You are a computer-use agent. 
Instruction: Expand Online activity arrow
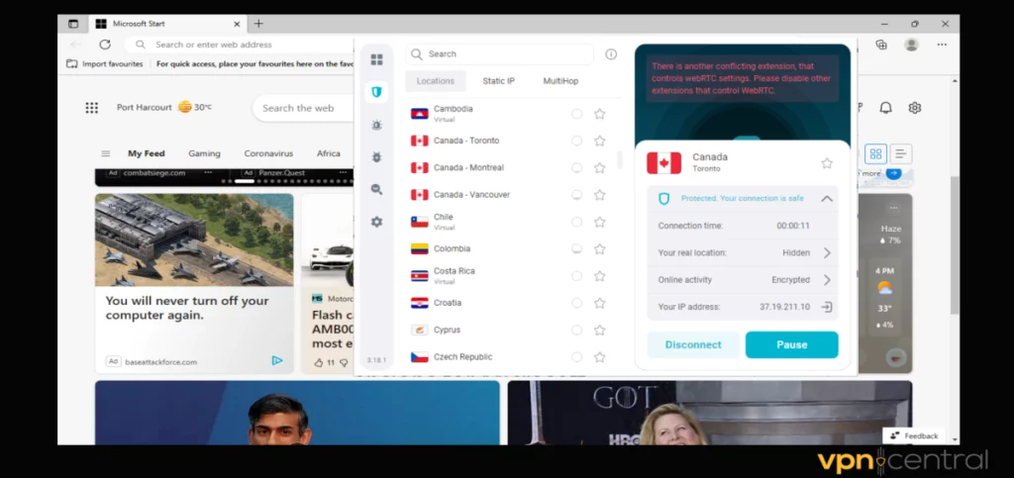click(827, 280)
